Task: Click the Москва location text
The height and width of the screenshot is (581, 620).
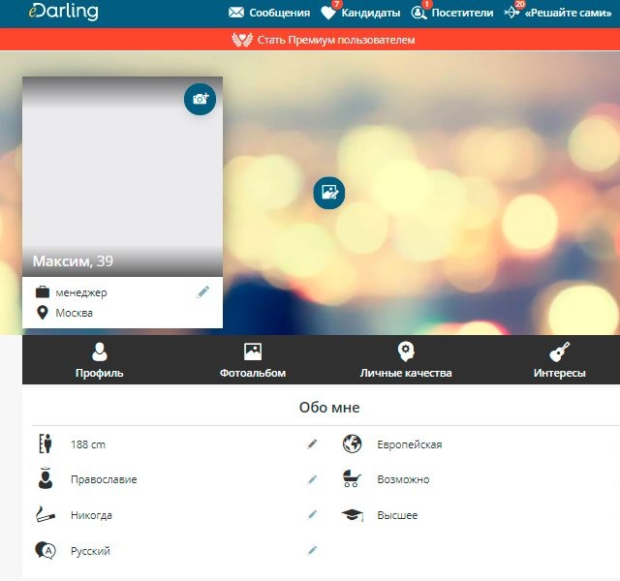Action: 74,314
